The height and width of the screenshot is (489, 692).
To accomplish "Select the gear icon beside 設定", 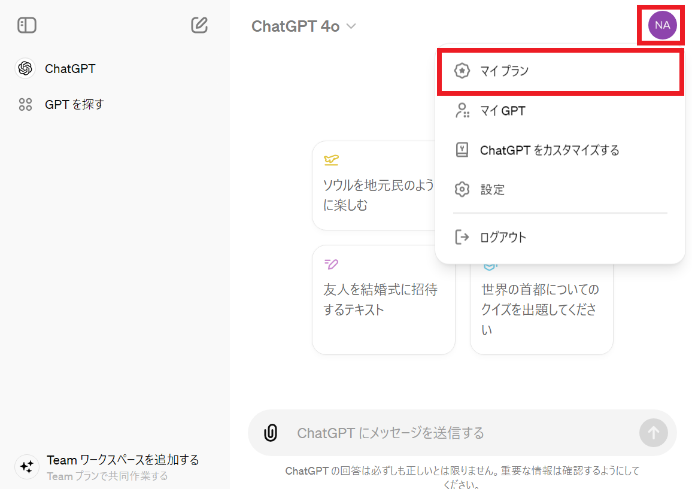I will (x=462, y=189).
